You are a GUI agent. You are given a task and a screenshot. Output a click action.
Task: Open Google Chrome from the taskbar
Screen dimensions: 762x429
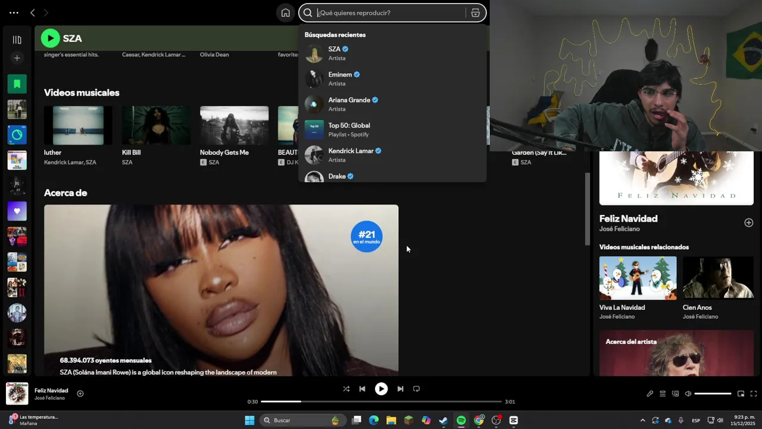pyautogui.click(x=479, y=420)
